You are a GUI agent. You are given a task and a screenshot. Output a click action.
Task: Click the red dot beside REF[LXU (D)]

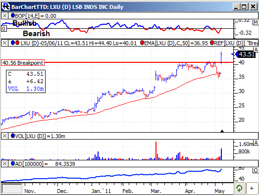212,43
